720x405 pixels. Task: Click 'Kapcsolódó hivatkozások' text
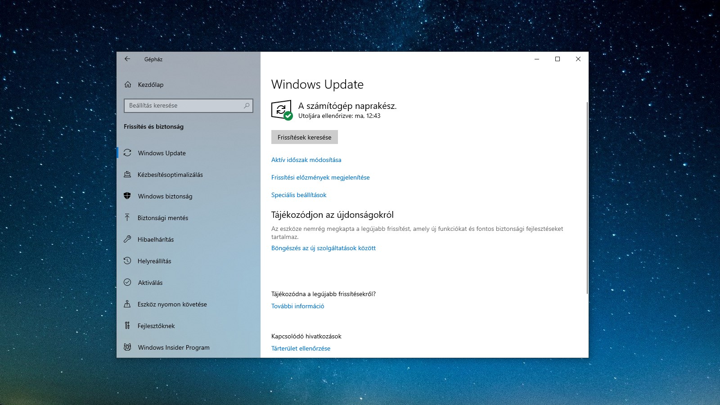tap(306, 336)
